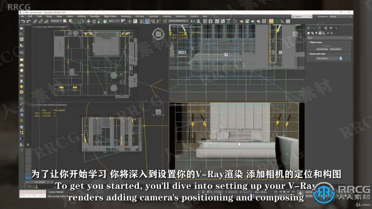
Task: Open the Layer Explorer icon
Action: [210, 21]
